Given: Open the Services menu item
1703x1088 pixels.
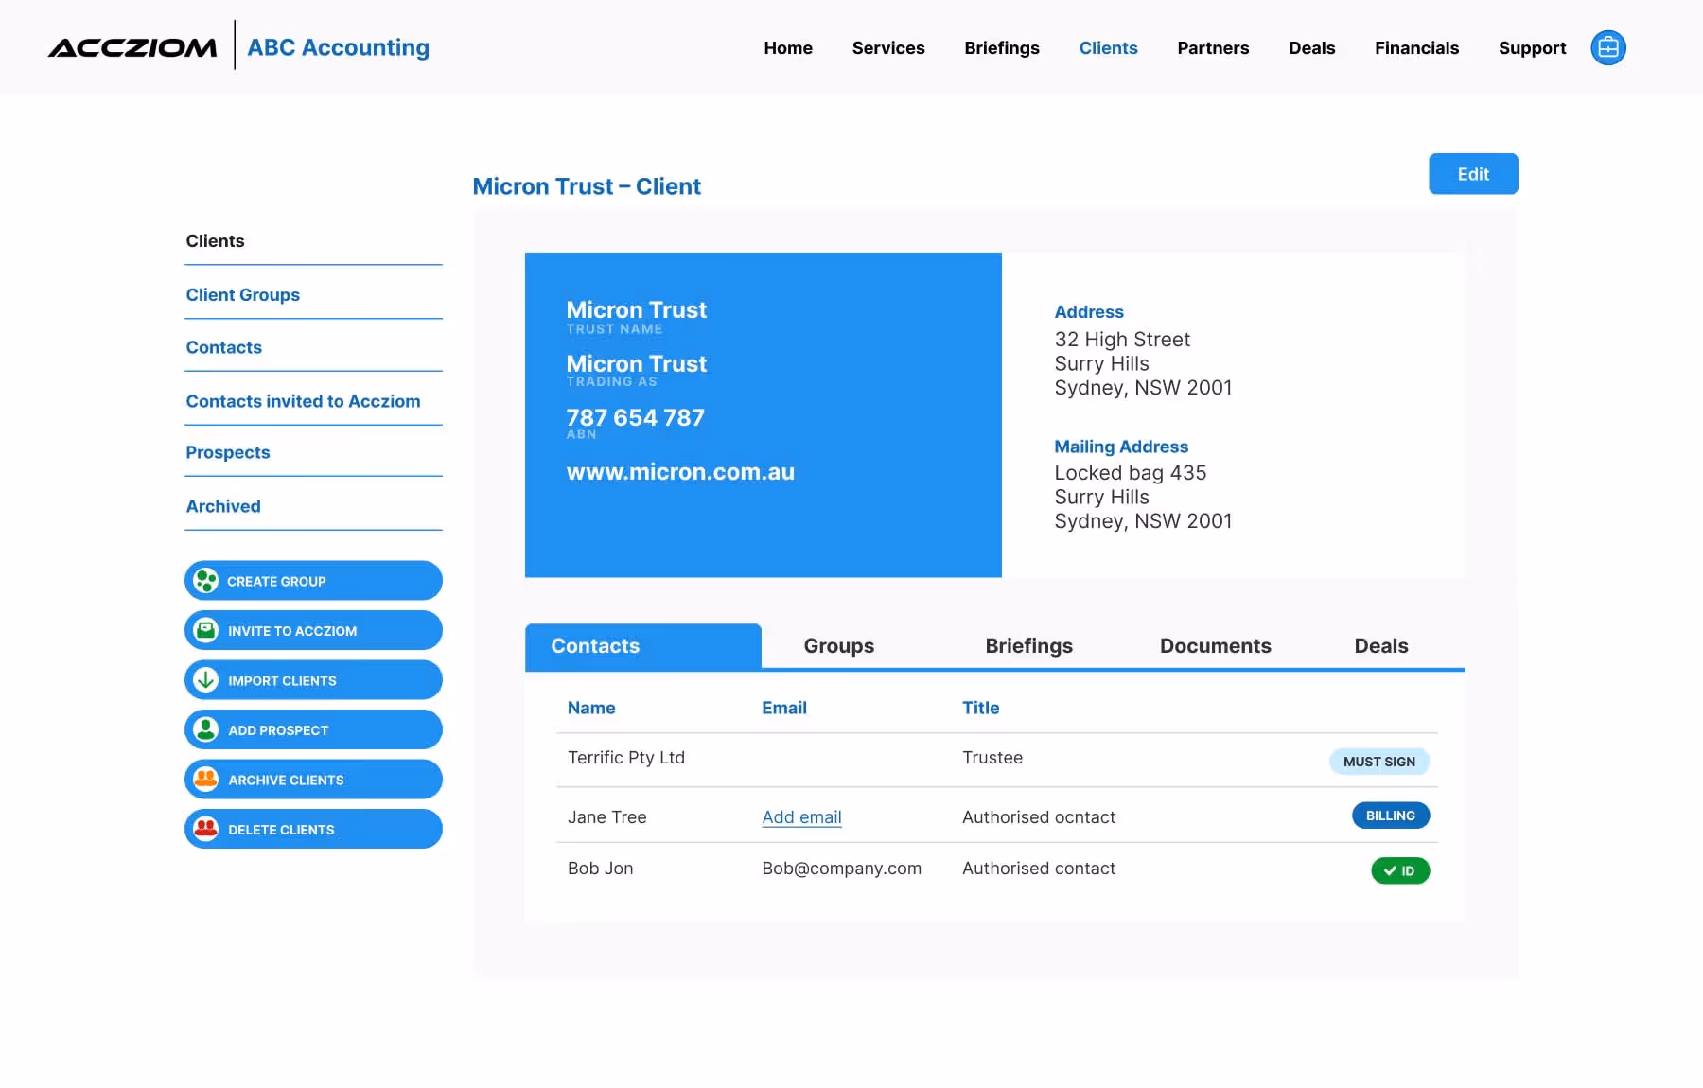Looking at the screenshot, I should 888,48.
